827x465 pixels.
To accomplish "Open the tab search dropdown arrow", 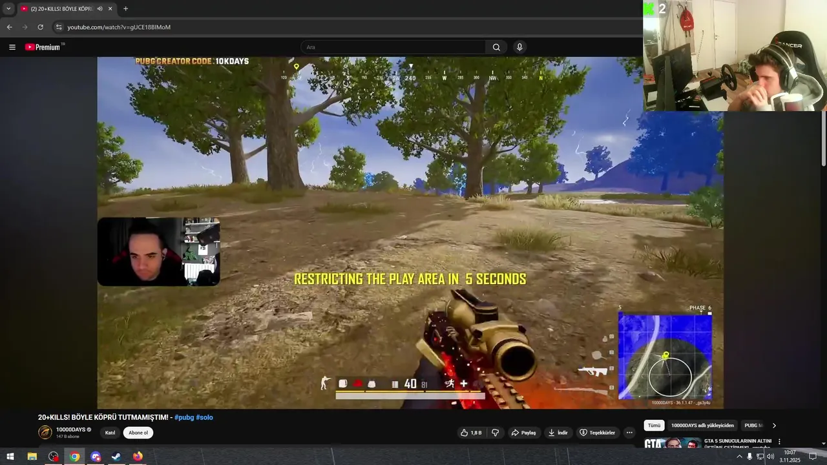I will tap(8, 8).
